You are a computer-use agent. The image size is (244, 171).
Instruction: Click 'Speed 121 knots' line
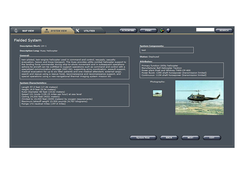tap(51, 94)
